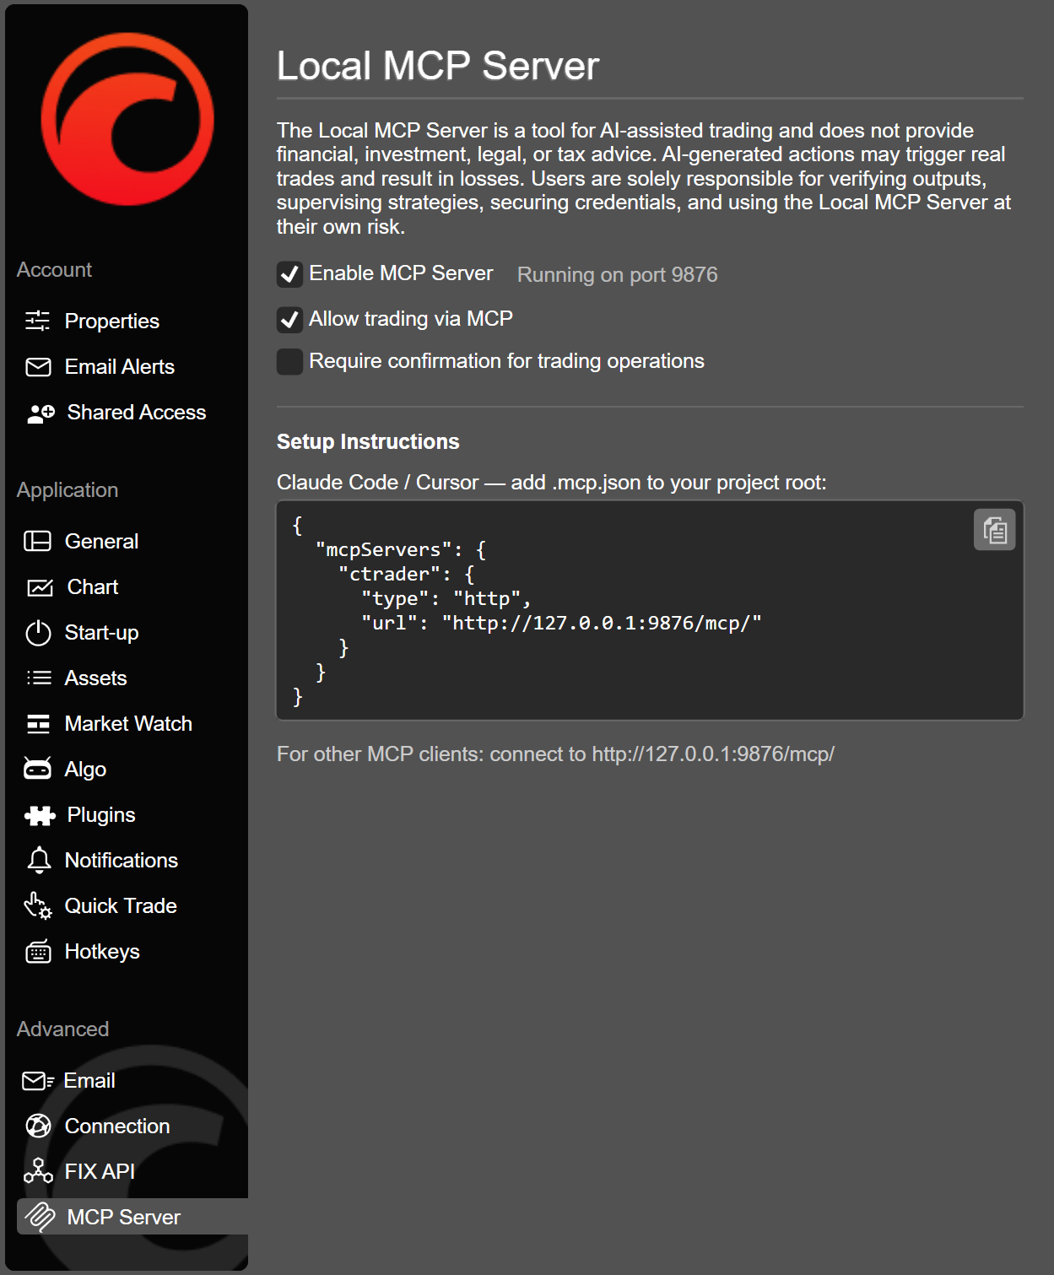Select the MCP Server sidebar entry
The width and height of the screenshot is (1054, 1275).
click(132, 1217)
